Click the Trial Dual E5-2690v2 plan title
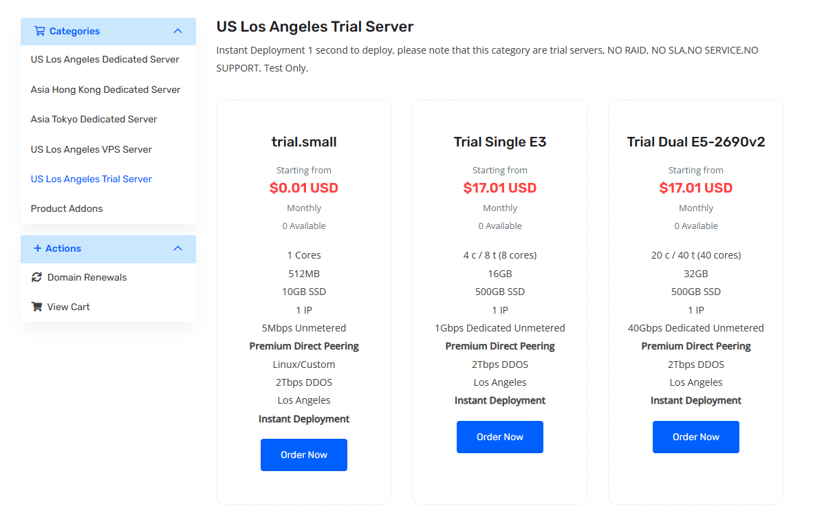Viewport: 824px width, 511px height. [695, 142]
